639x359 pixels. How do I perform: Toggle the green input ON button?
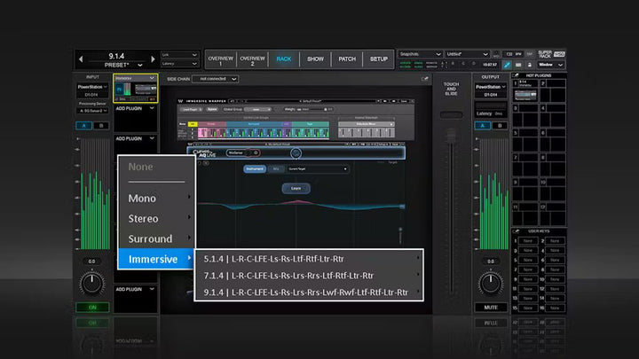pyautogui.click(x=92, y=308)
